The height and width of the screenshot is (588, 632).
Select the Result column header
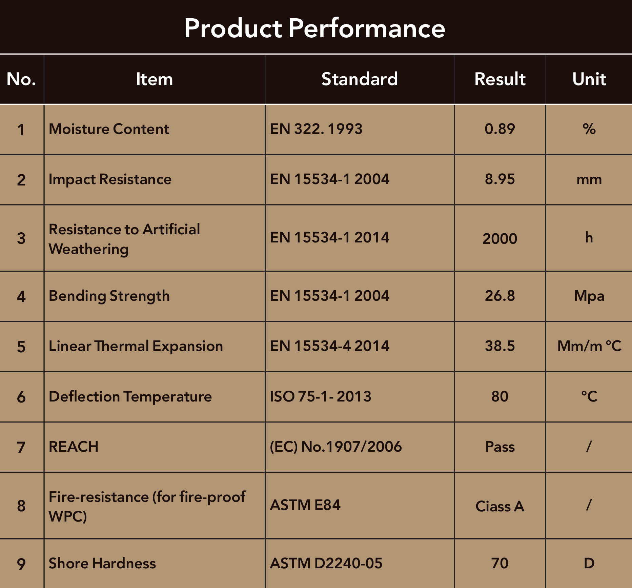click(x=500, y=79)
